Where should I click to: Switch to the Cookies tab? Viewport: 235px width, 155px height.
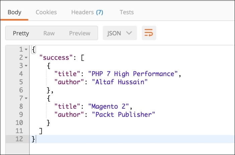46,12
